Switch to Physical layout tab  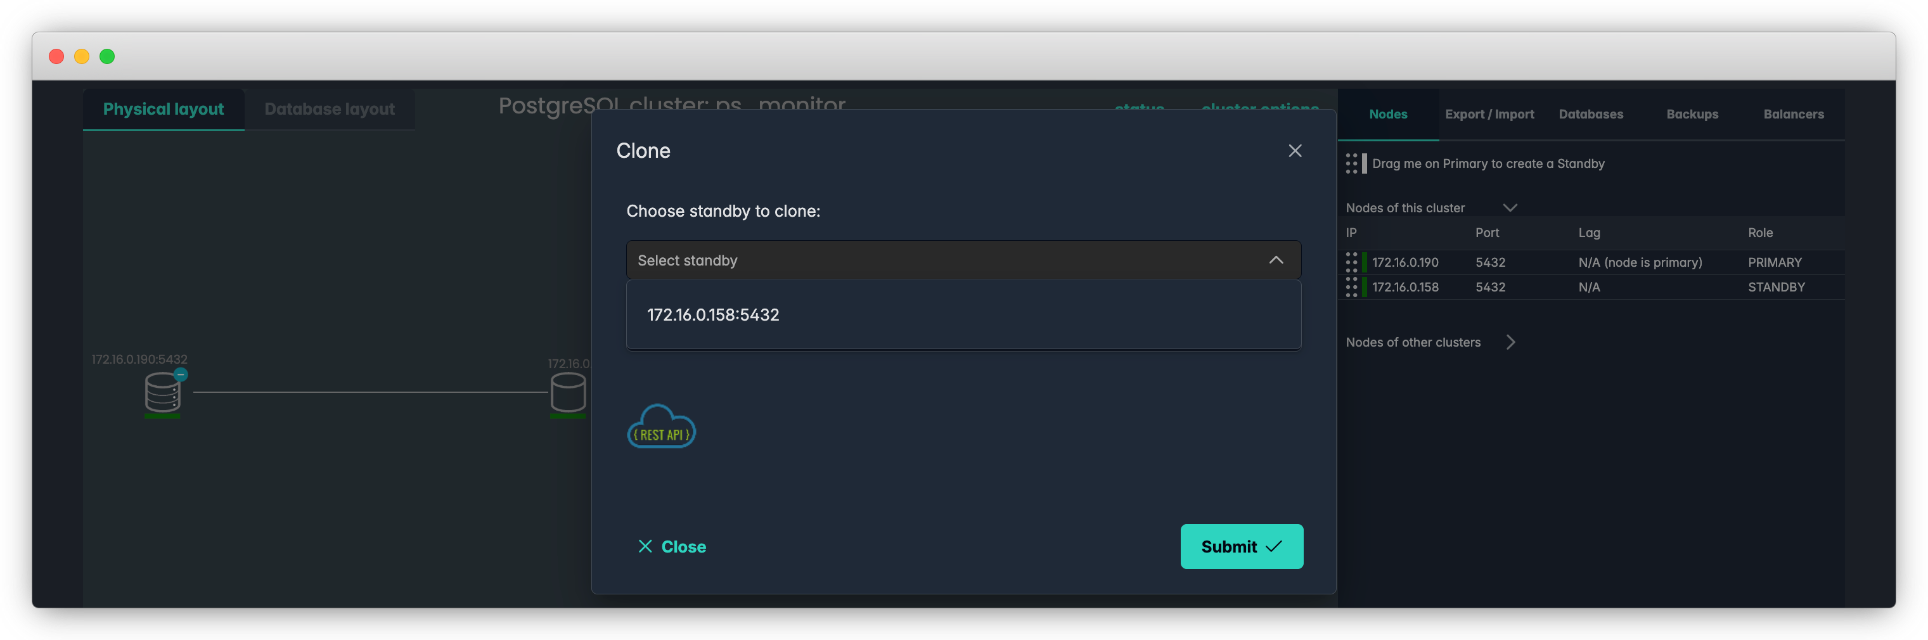tap(163, 109)
